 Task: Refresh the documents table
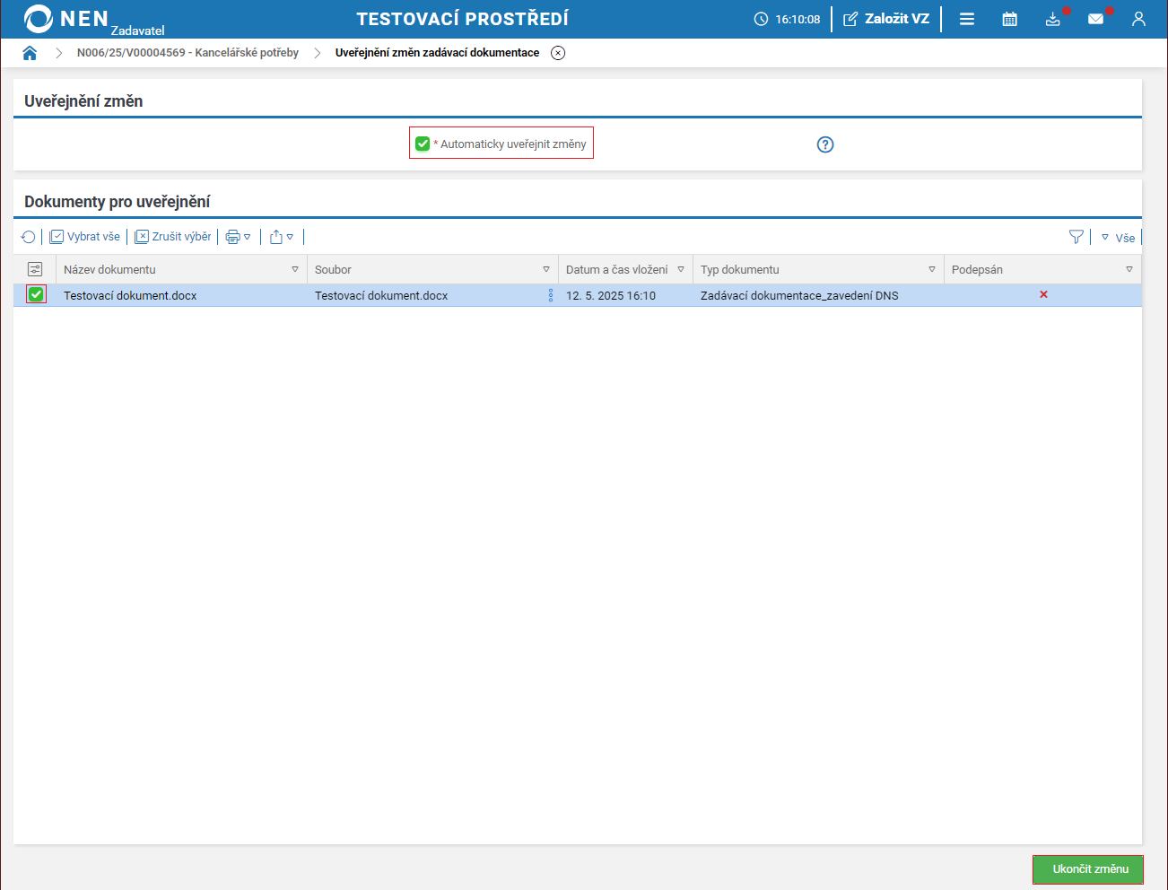(29, 237)
